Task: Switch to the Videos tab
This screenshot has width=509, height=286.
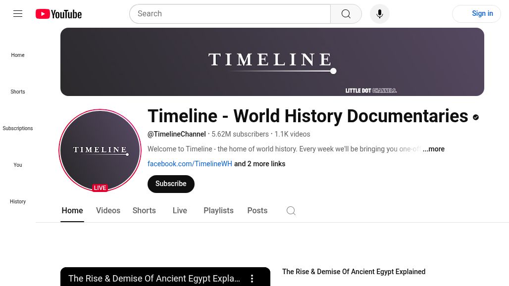Action: tap(108, 211)
